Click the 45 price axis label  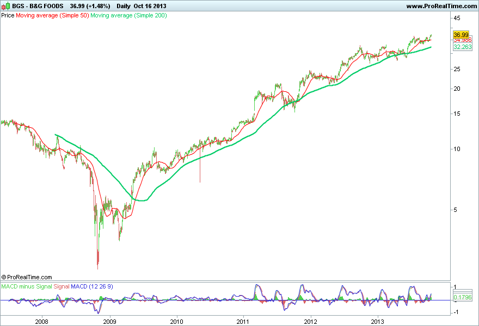(x=457, y=18)
